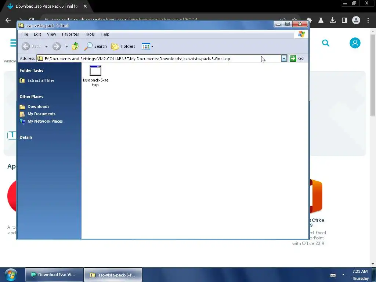The height and width of the screenshot is (282, 376).
Task: Click the Windows flag logo in Explorer
Action: pyautogui.click(x=301, y=34)
